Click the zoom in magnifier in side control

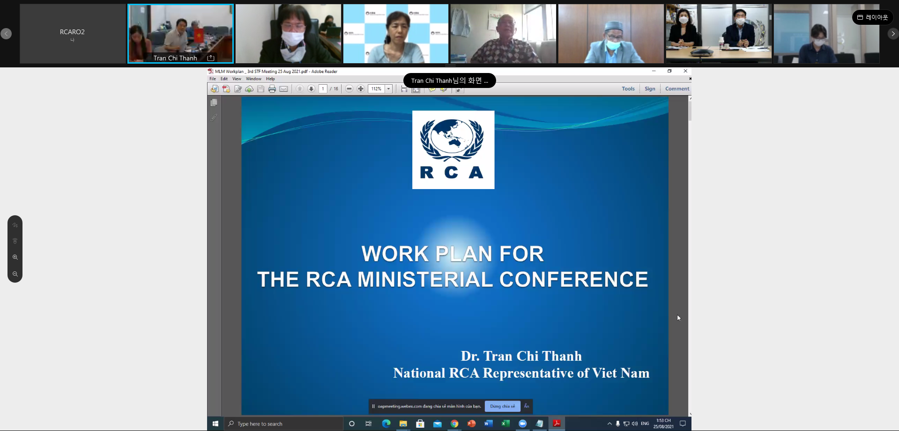(x=15, y=257)
